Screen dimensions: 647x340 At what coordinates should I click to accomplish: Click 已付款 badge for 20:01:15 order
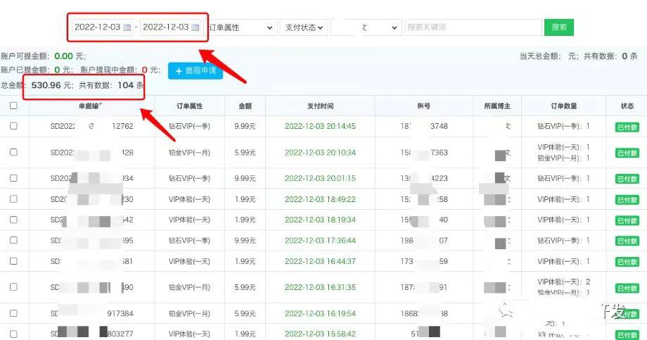[627, 180]
